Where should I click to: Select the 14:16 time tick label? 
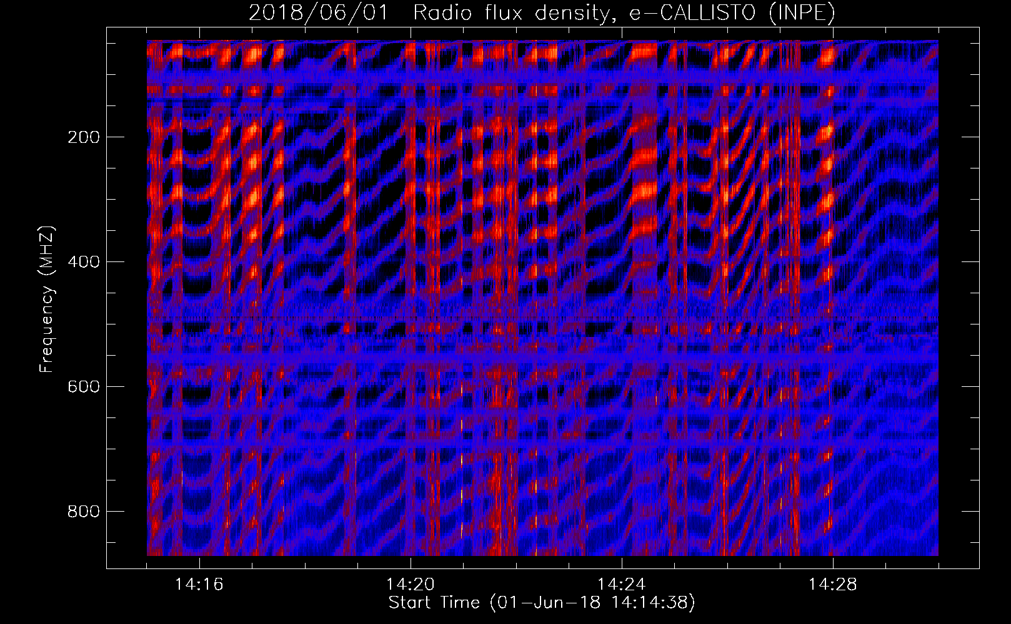pos(199,585)
